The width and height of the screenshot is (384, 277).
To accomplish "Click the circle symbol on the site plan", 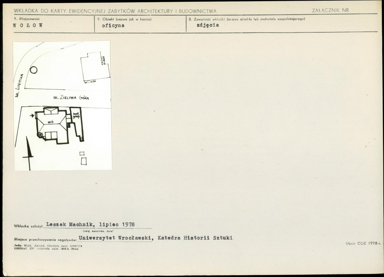I will [x=34, y=70].
